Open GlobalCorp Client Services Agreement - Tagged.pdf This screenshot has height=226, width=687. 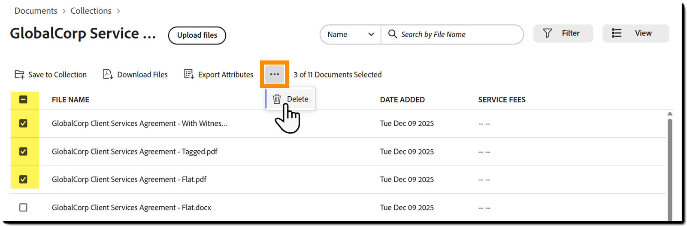coord(135,152)
